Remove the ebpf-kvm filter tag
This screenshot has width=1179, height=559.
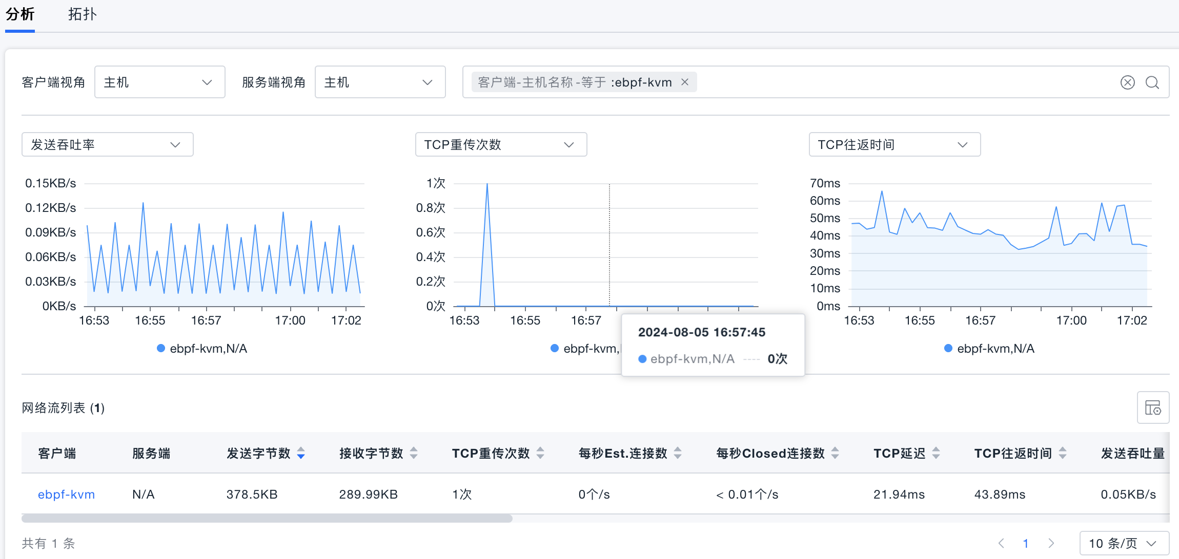(x=684, y=82)
